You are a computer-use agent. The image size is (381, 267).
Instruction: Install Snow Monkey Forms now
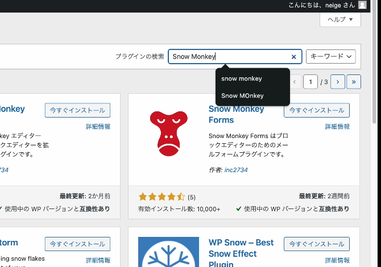tap(317, 110)
